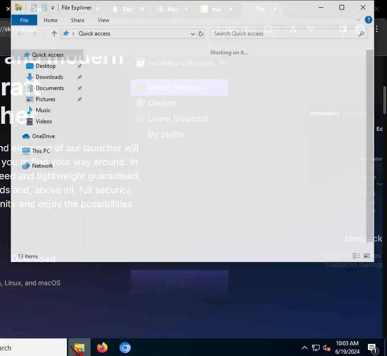Open the File ribbon tab
Screen dimensions: 387x356
[x=24, y=20]
